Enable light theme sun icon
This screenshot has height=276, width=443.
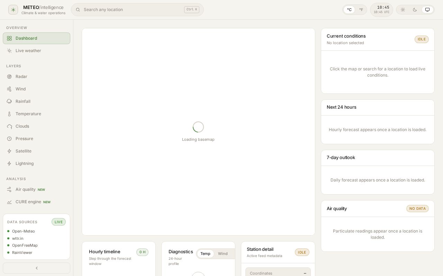coord(403,10)
